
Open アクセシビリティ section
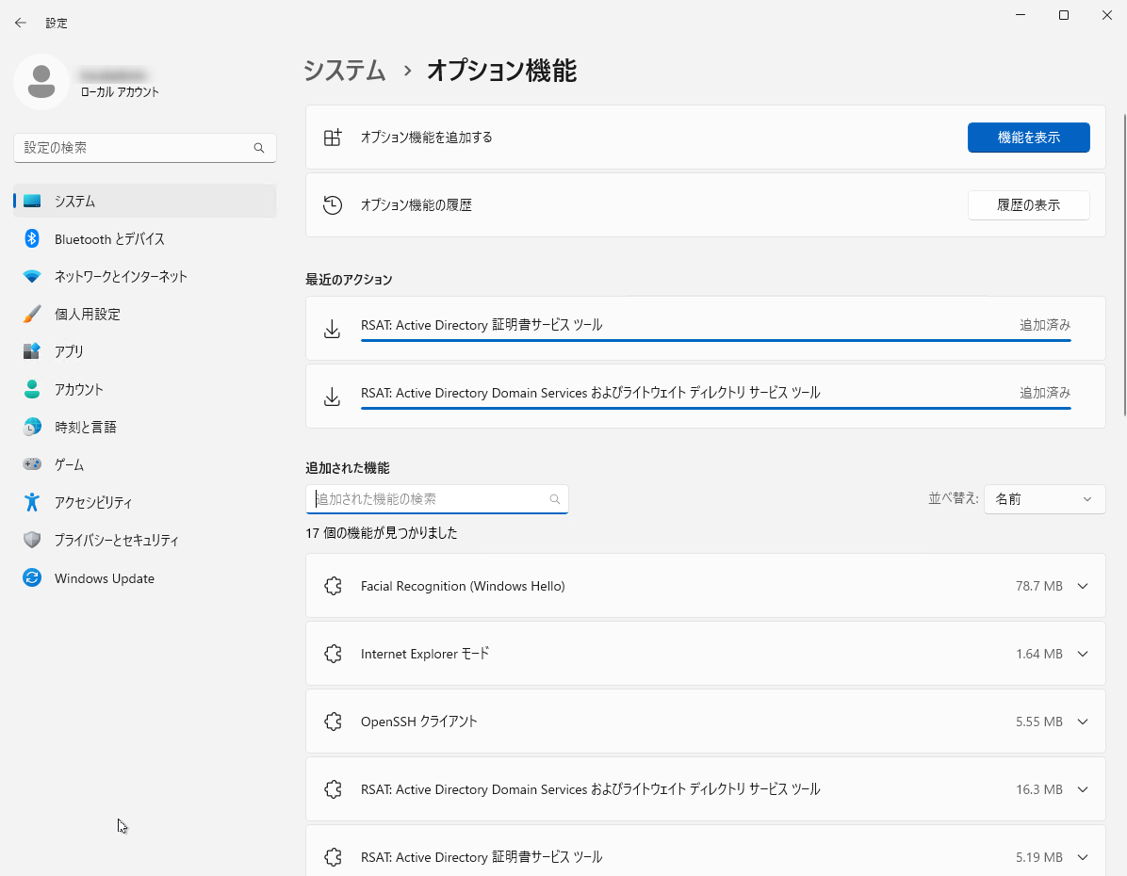click(x=144, y=502)
